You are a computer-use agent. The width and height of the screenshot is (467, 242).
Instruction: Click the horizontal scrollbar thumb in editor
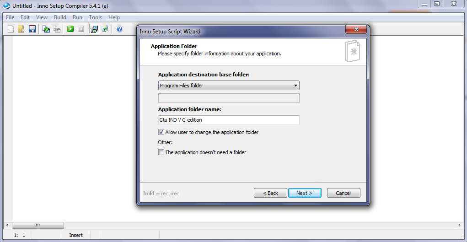coord(38,226)
